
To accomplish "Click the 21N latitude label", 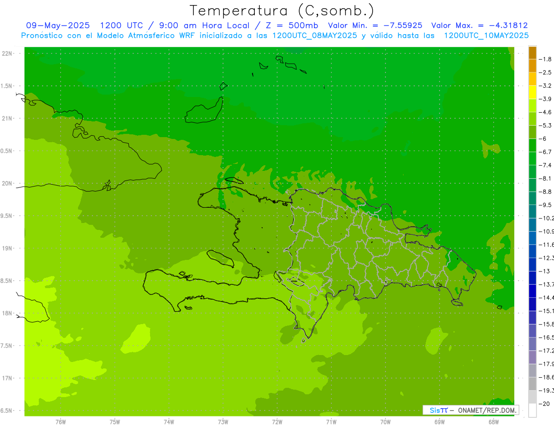I will (x=8, y=118).
